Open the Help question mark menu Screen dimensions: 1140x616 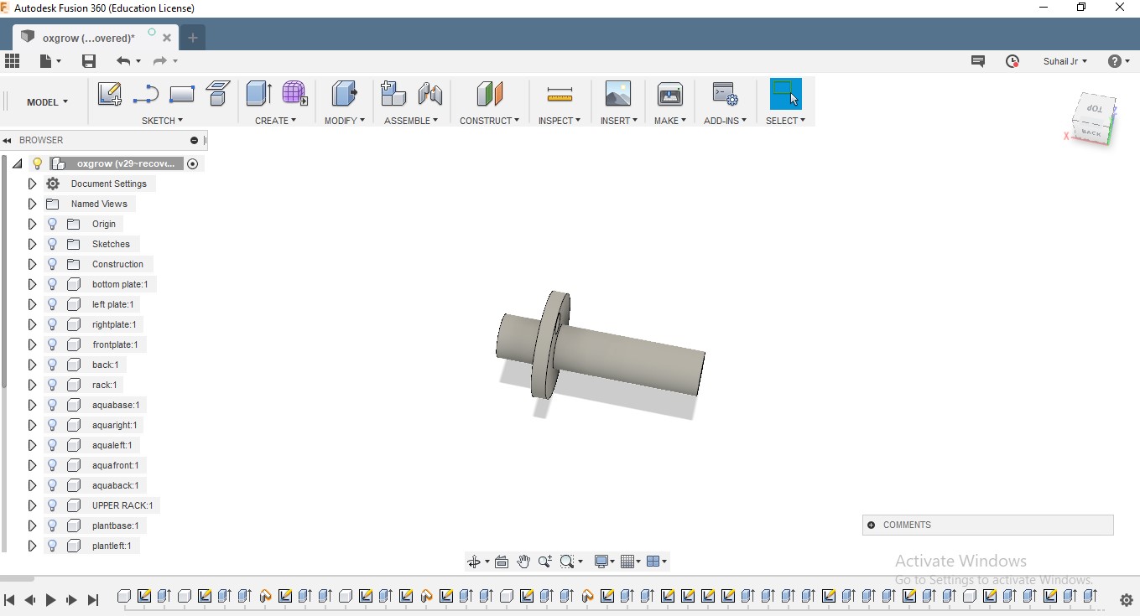coord(1119,61)
